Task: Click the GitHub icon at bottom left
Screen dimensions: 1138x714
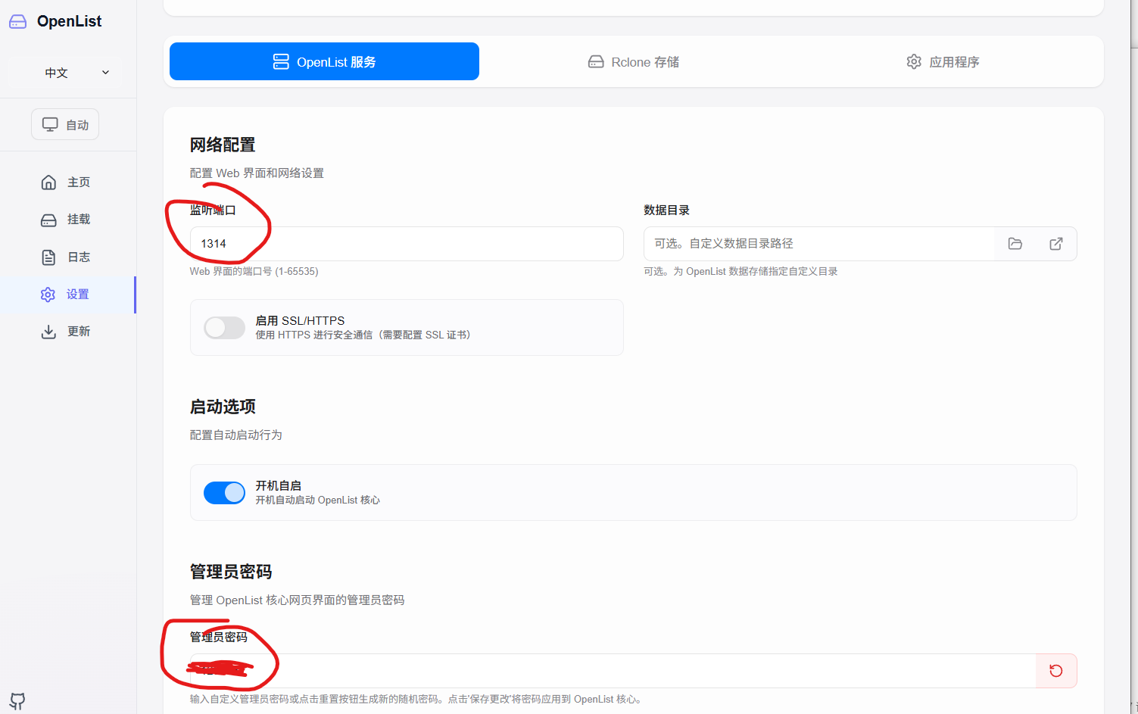Action: [x=17, y=701]
